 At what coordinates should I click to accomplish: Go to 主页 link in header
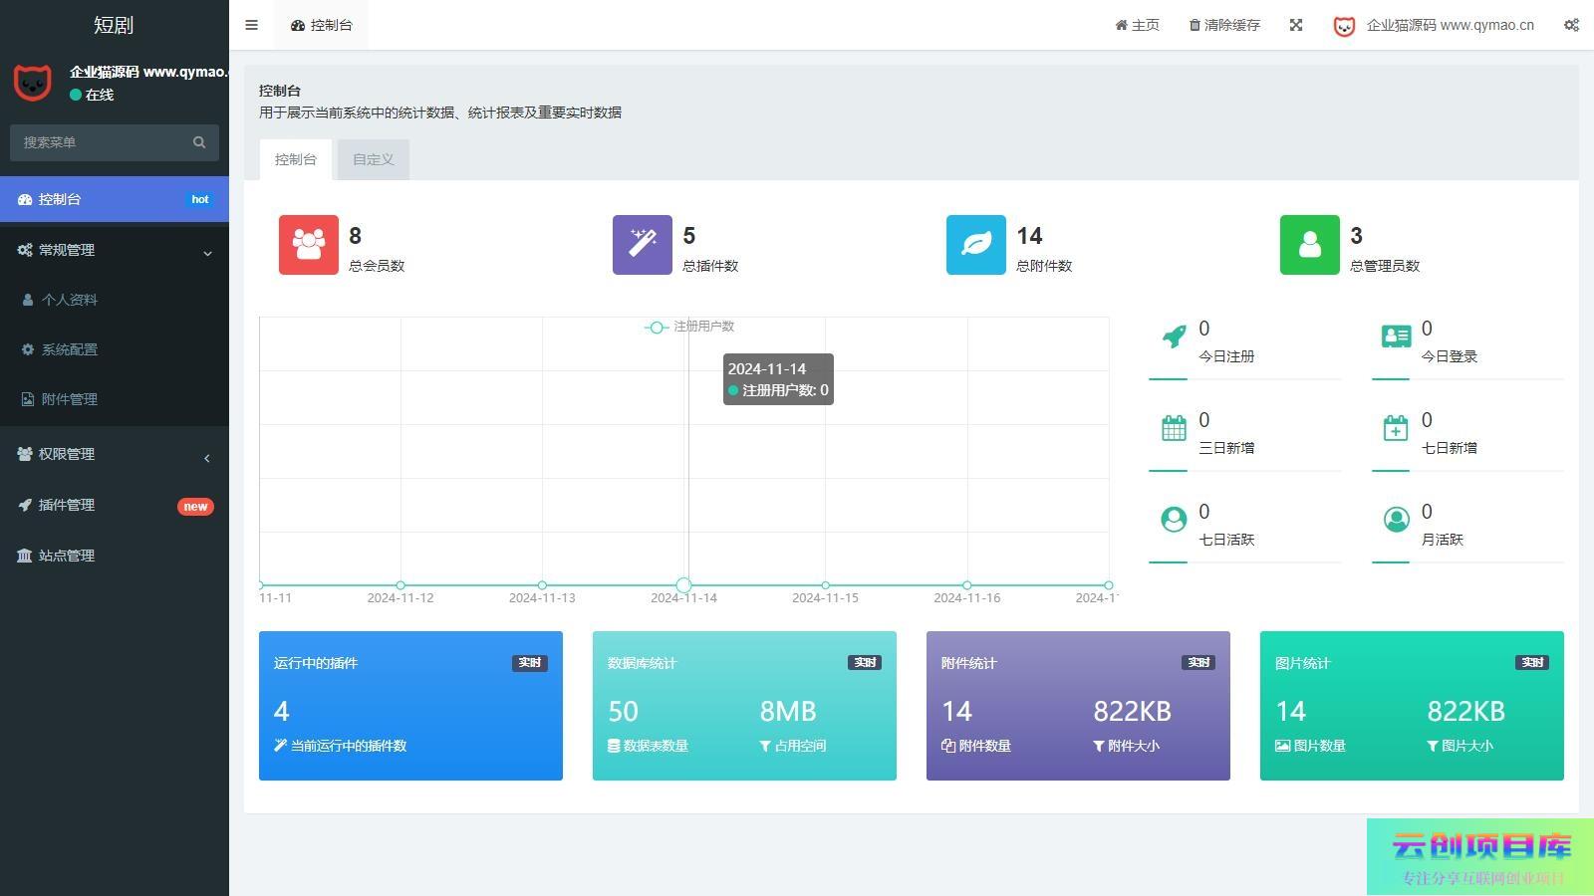(1137, 25)
